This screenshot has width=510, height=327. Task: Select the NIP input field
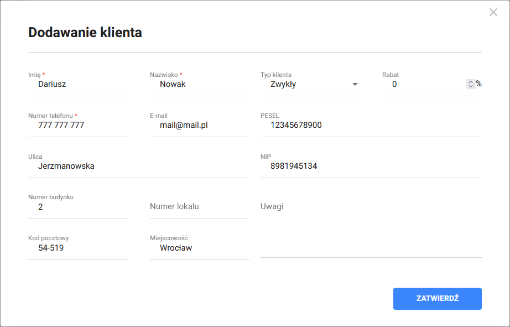(371, 166)
